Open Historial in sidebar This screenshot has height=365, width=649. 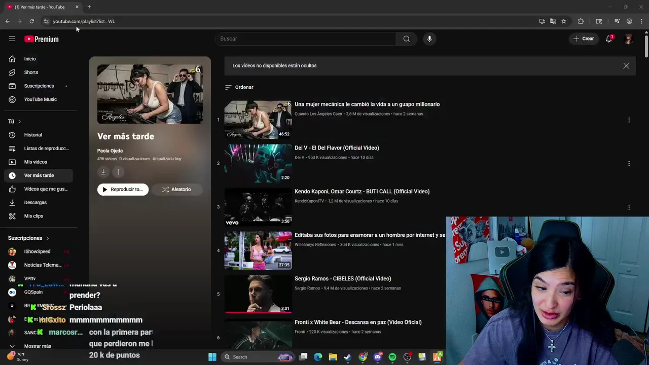(39, 135)
